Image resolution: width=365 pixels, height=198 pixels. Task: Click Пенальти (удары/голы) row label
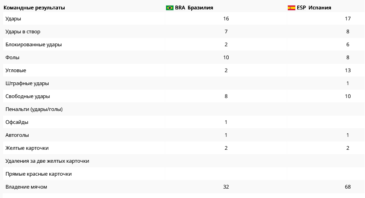[34, 109]
